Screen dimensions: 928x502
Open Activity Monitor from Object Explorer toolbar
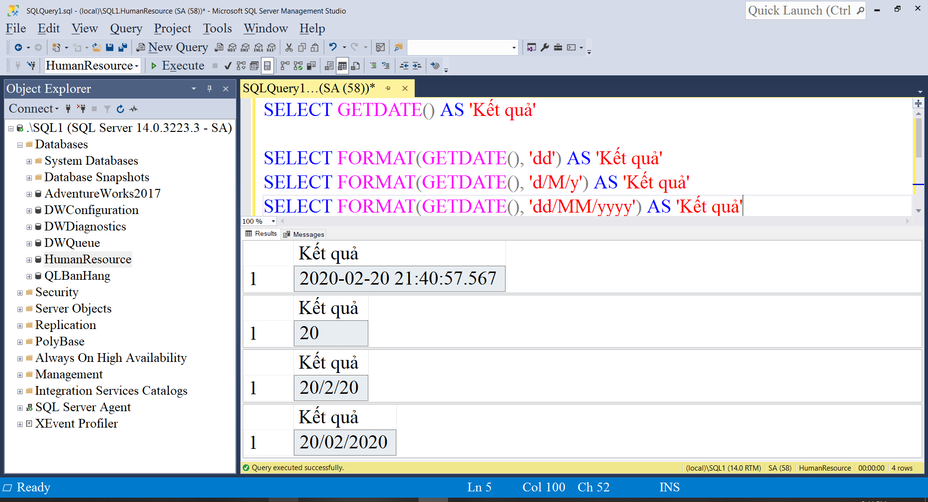point(134,109)
